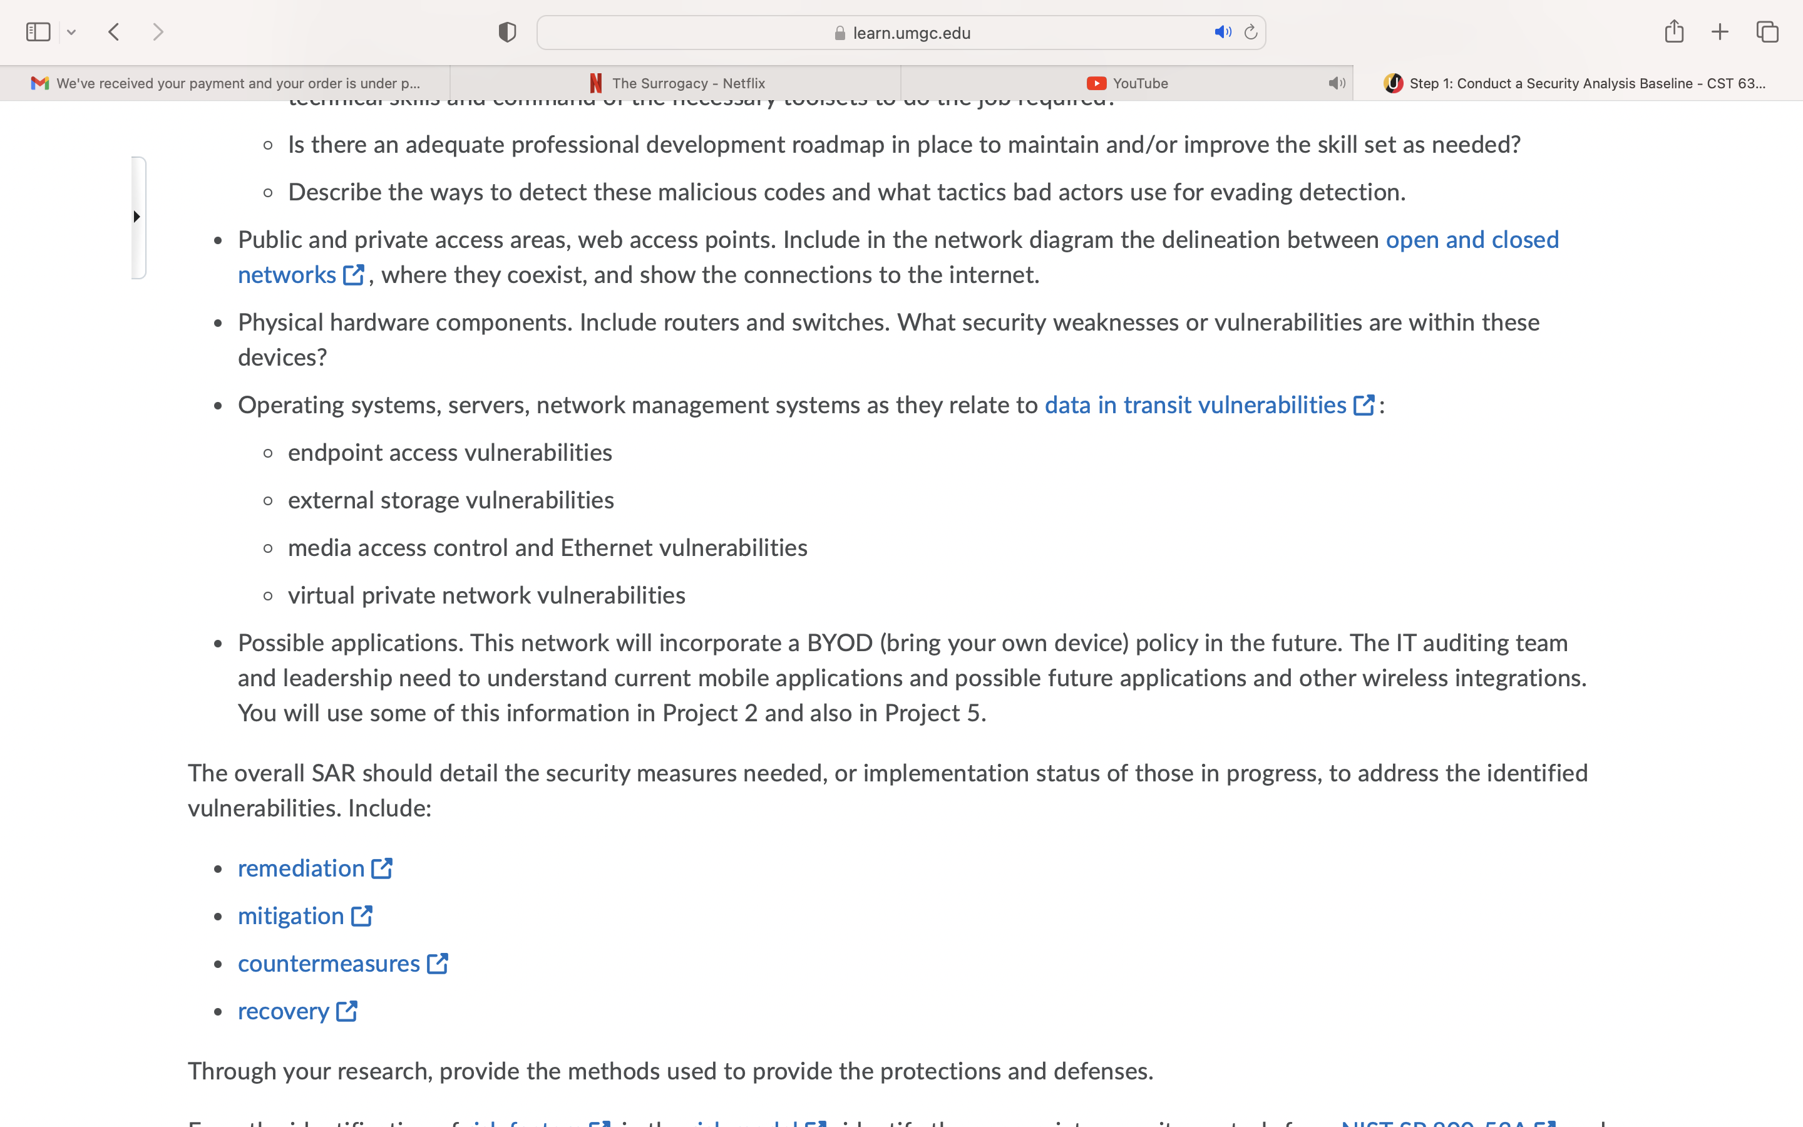This screenshot has width=1803, height=1127.
Task: Toggle the Safari sidebar button
Action: tap(38, 32)
